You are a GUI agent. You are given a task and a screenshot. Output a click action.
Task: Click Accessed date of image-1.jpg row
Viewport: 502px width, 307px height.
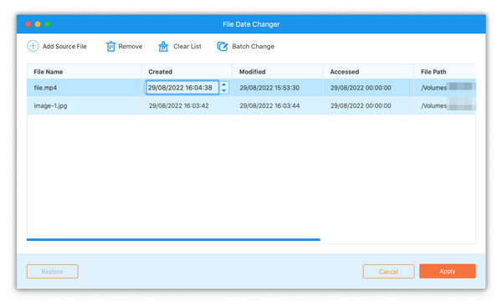point(361,105)
